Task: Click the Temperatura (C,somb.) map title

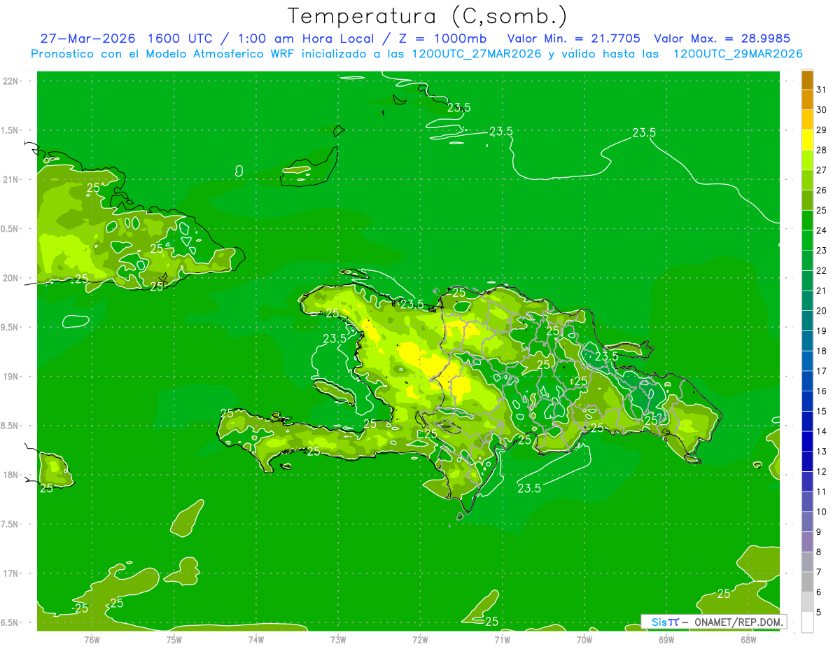Action: (427, 15)
